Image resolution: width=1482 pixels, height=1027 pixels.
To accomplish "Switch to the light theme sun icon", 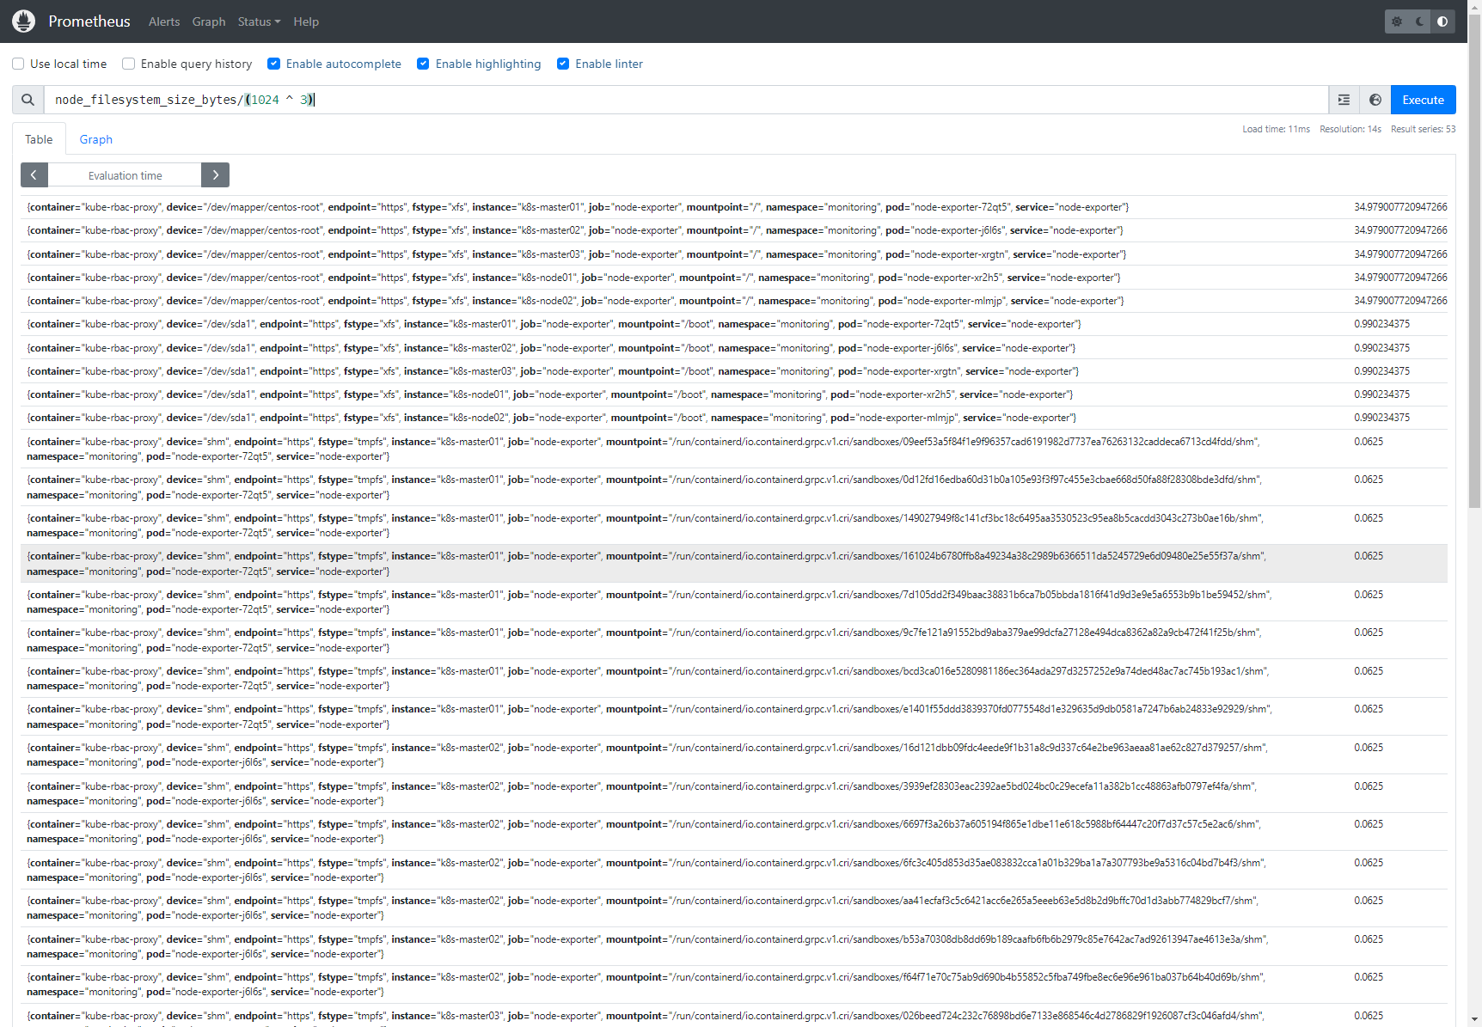I will [1397, 21].
